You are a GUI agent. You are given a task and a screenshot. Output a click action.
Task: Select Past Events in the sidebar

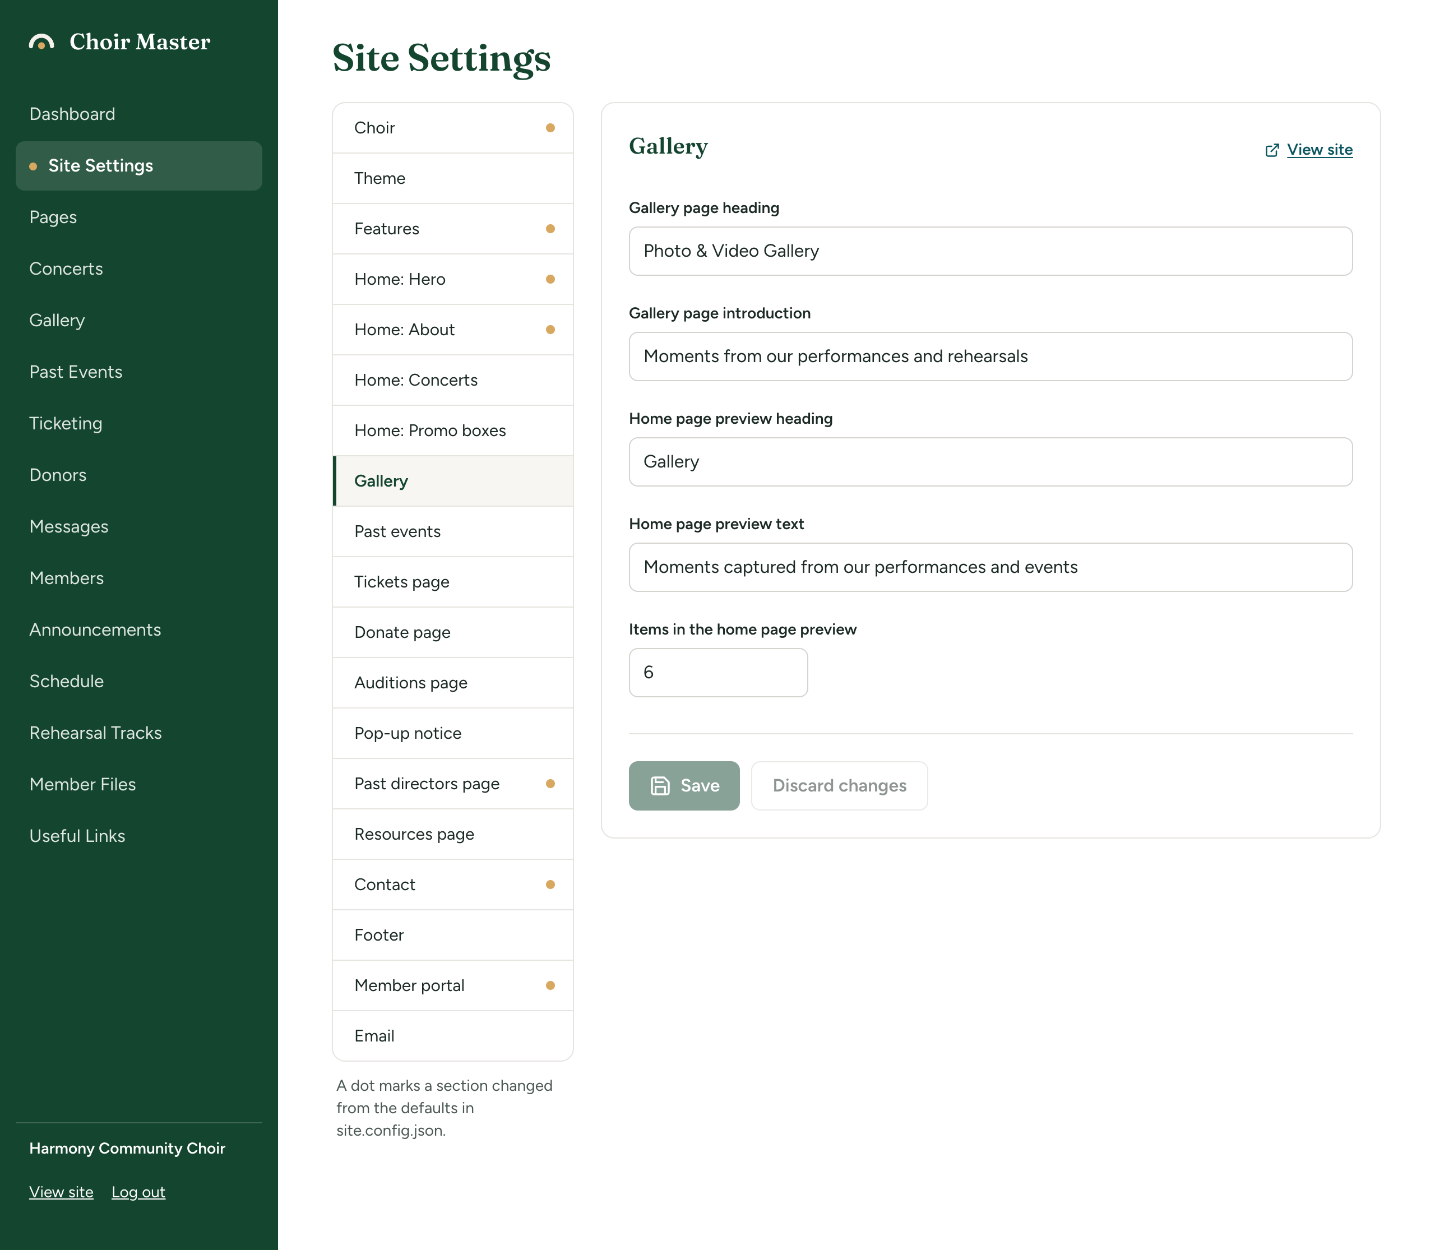[139, 373]
